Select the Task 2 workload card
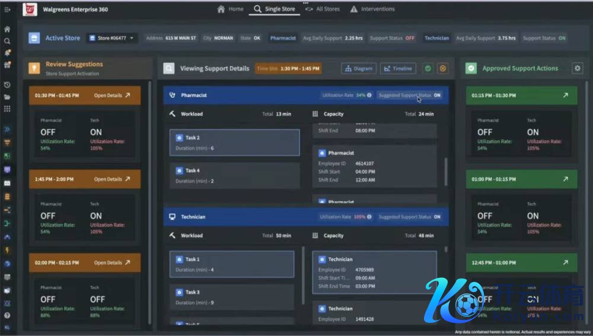The image size is (593, 336). [234, 142]
